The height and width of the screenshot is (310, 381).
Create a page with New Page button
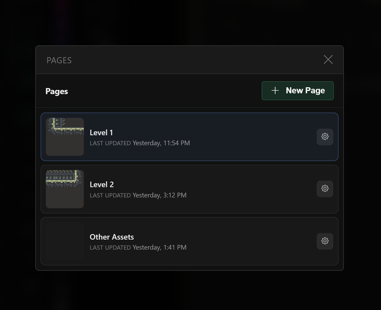point(297,91)
